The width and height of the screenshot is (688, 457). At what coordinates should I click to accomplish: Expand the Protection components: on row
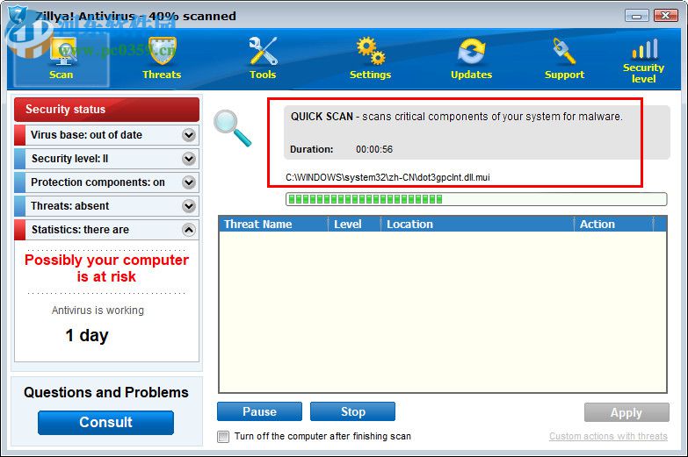coord(106,182)
